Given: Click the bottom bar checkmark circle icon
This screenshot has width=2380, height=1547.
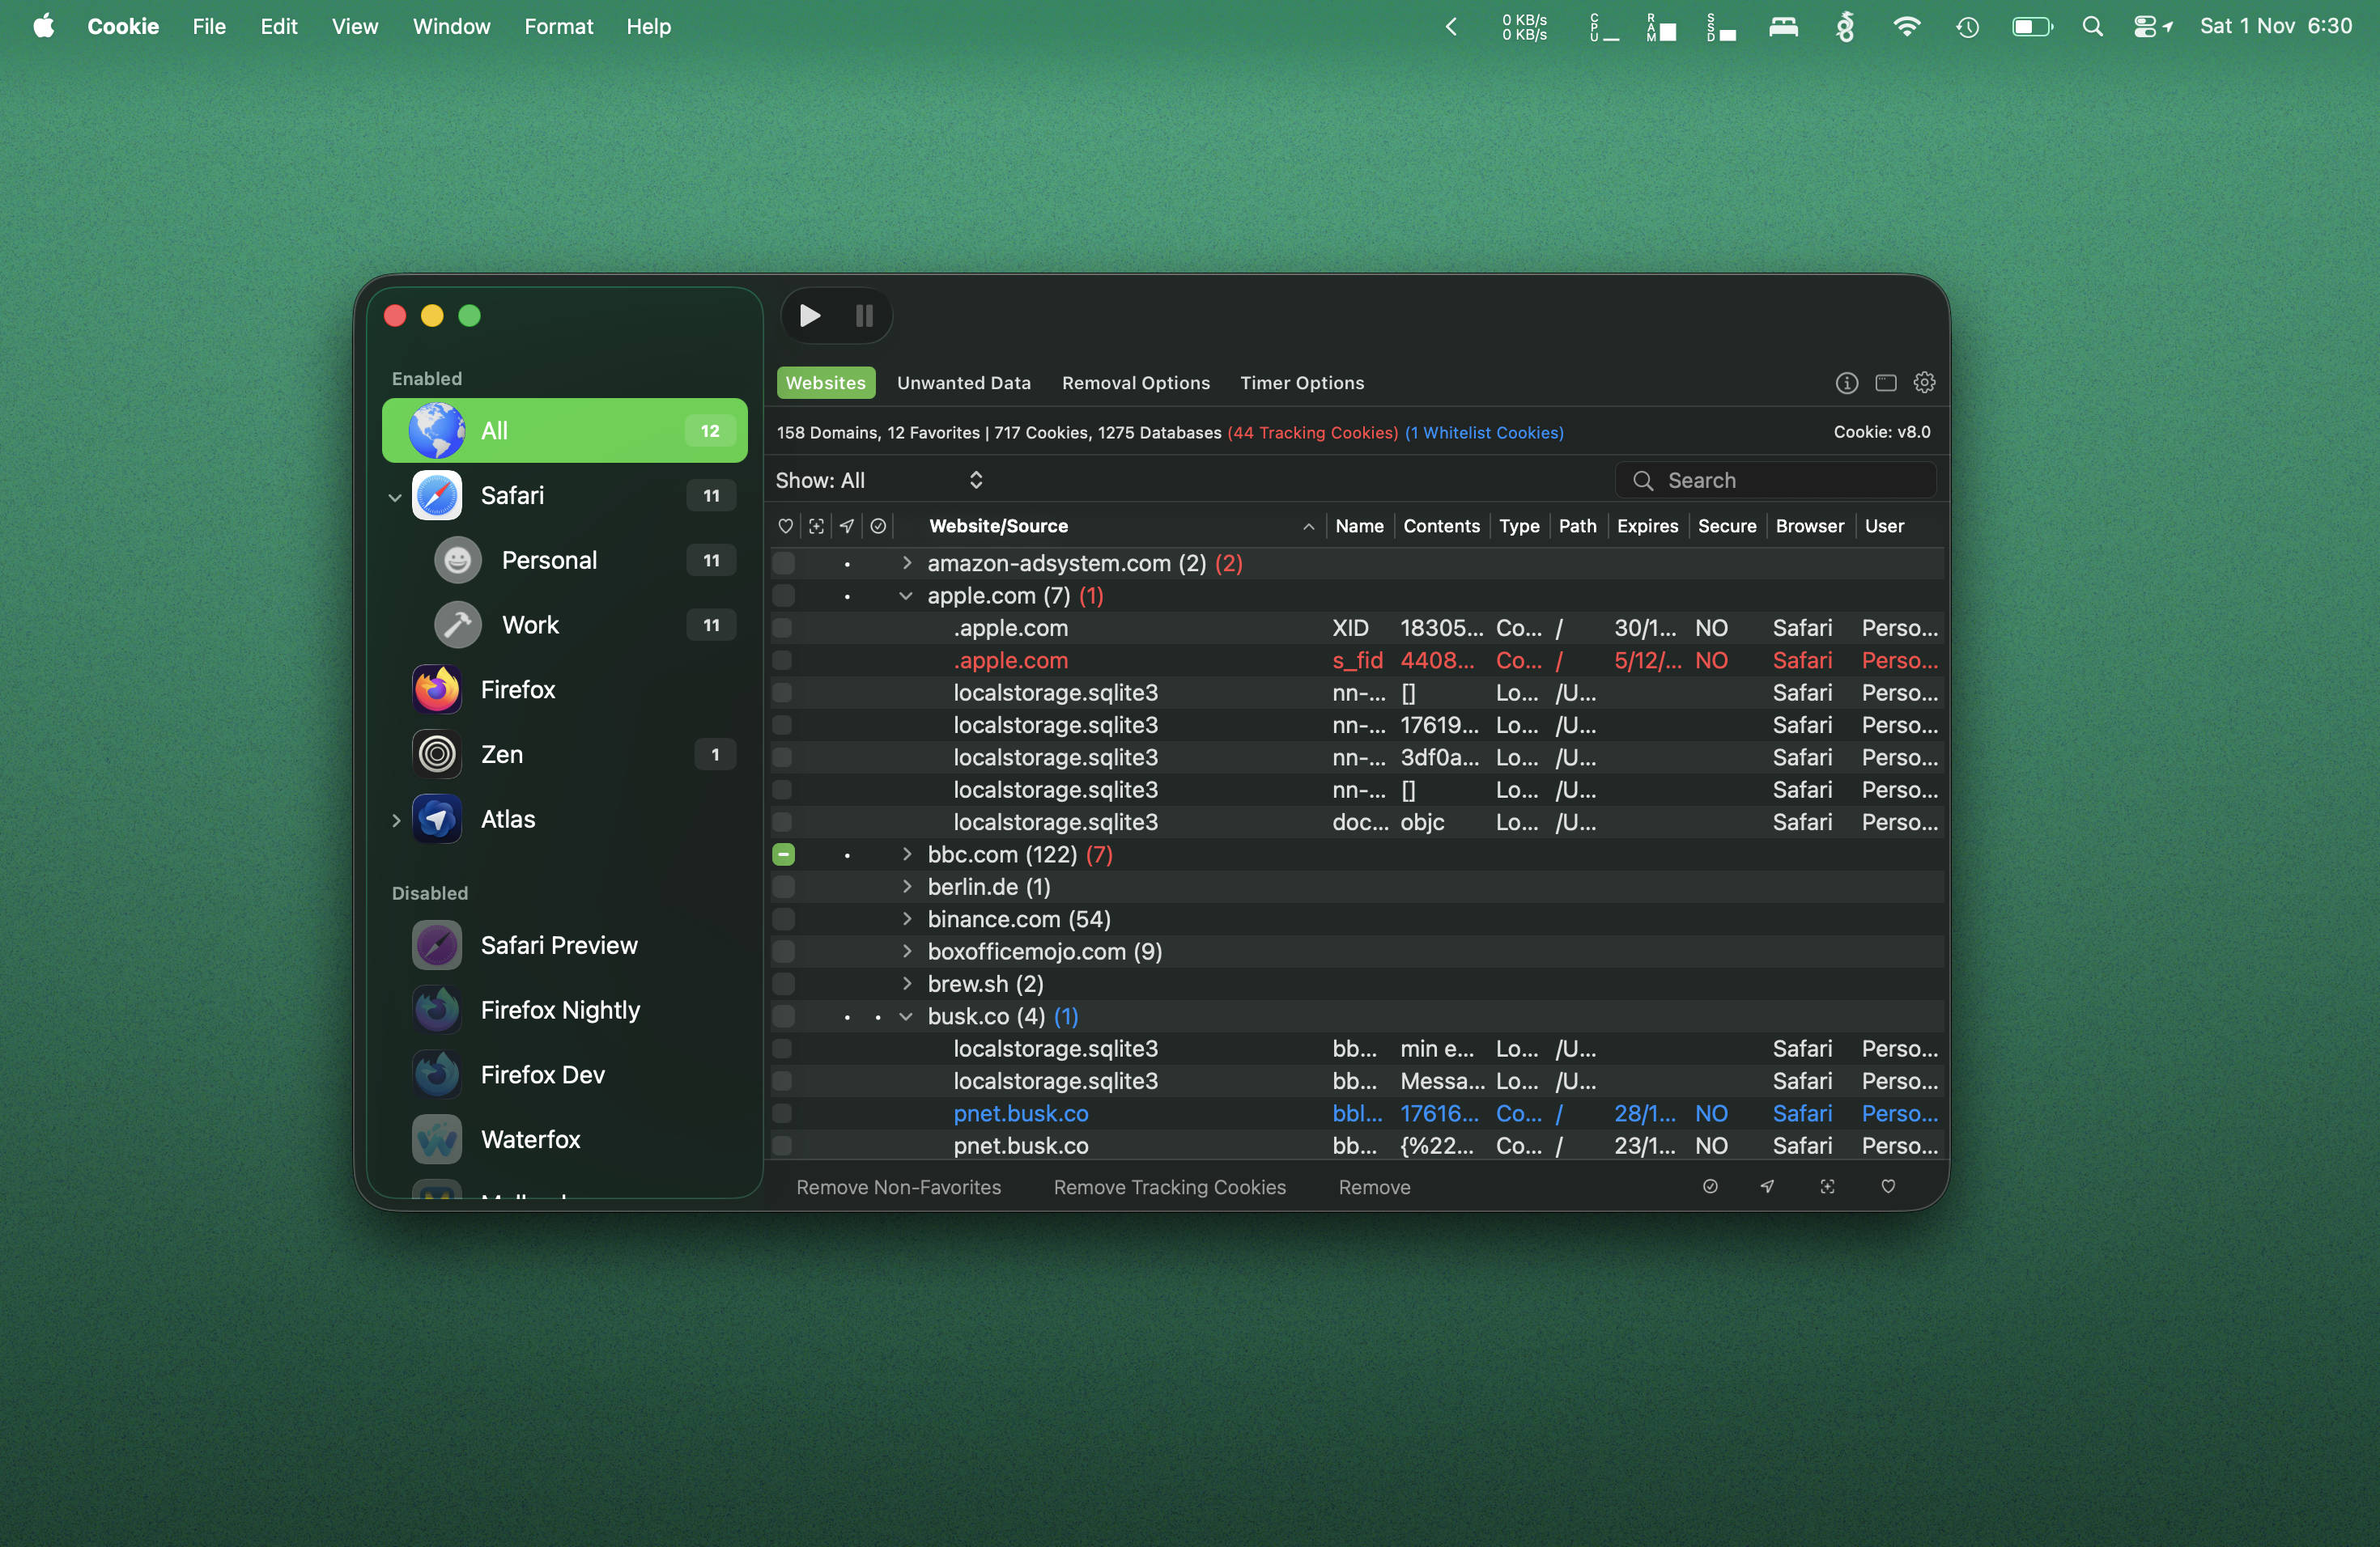Looking at the screenshot, I should pos(1710,1186).
